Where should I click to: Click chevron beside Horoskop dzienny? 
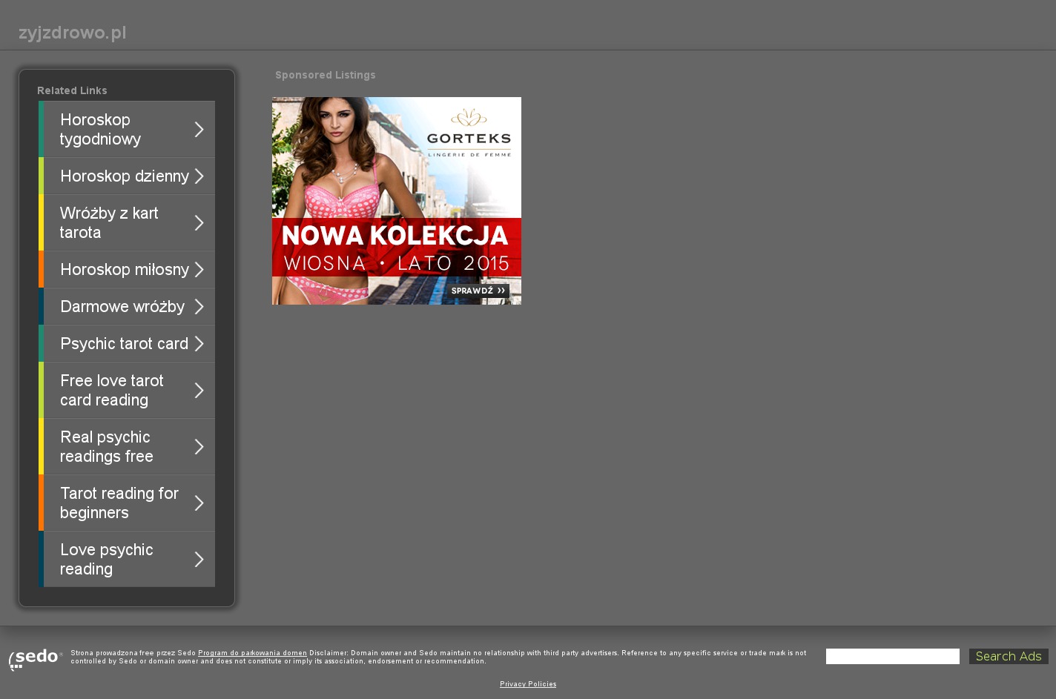pos(199,176)
